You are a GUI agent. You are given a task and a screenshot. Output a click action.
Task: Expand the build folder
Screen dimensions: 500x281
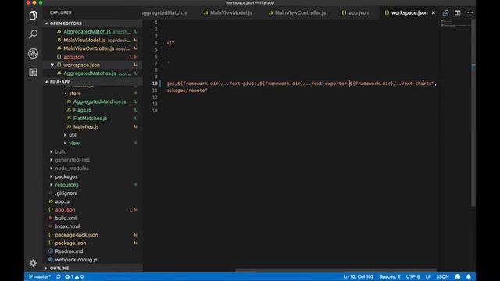click(61, 151)
